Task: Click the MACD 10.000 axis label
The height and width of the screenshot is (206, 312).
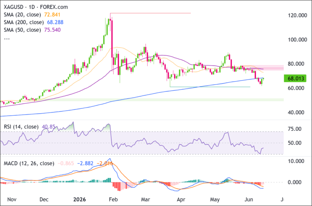Action: (x=296, y=161)
